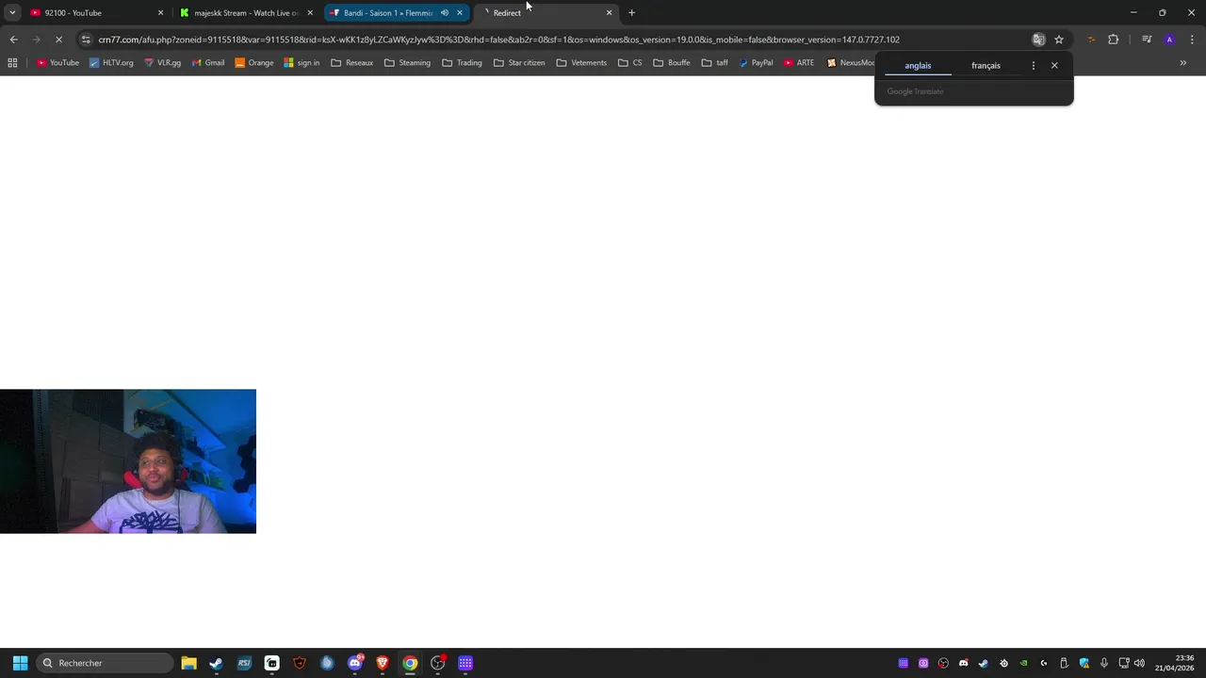
Task: Expand the CS bookmark folder
Action: (630, 63)
